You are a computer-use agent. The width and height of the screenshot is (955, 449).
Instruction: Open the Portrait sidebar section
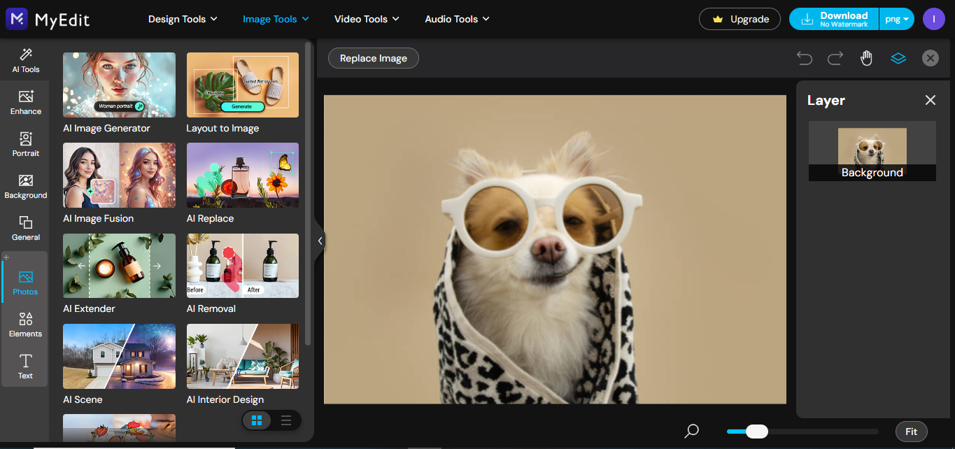point(26,144)
